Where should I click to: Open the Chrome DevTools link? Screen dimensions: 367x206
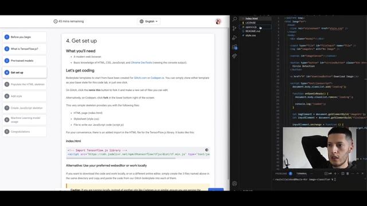(142, 62)
